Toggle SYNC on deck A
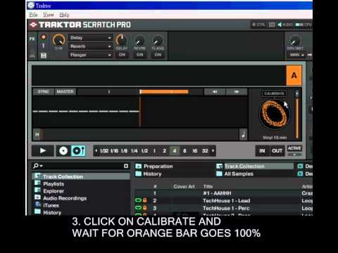Image resolution: width=338 pixels, height=253 pixels. 44,92
